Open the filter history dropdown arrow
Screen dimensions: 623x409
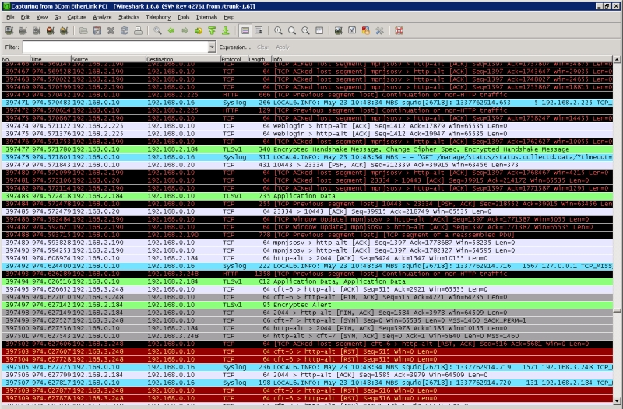click(212, 47)
